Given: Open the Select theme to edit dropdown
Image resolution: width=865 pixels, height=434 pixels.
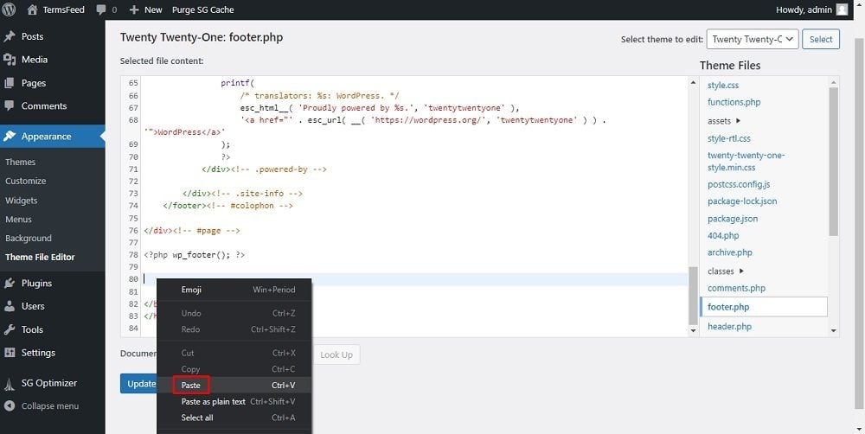Looking at the screenshot, I should click(753, 39).
